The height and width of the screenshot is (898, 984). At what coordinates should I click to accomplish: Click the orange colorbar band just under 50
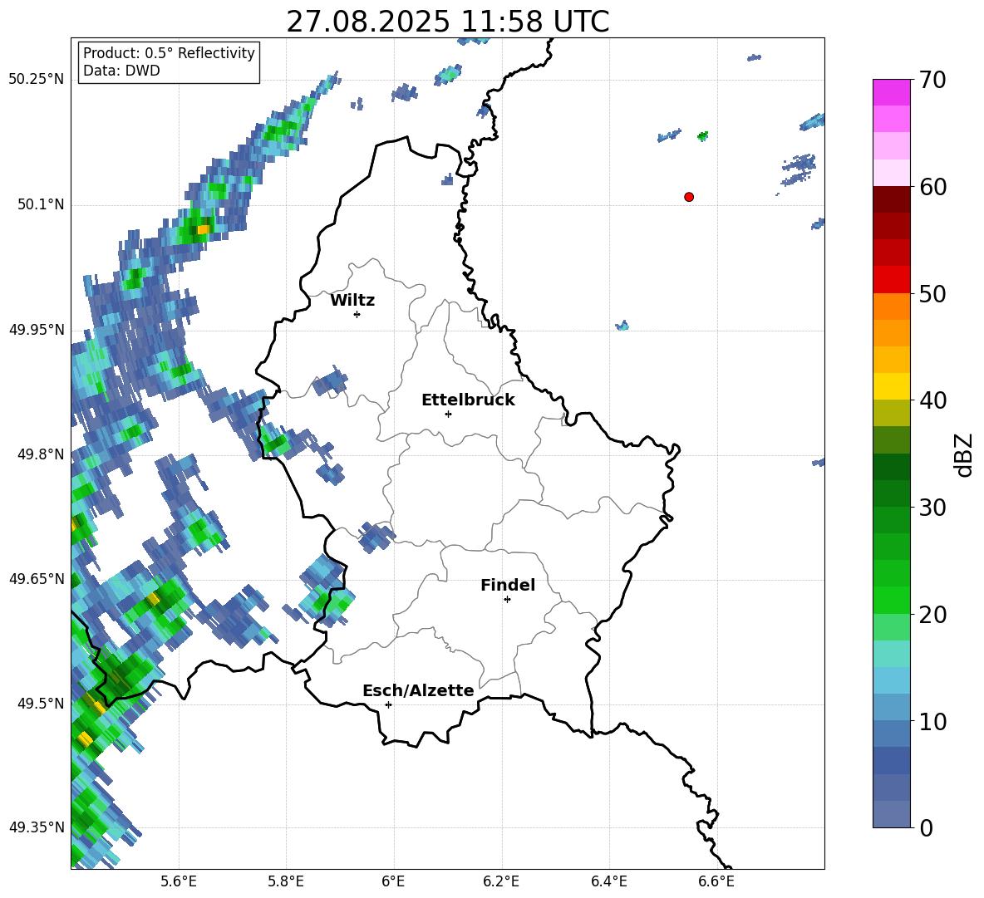[891, 306]
